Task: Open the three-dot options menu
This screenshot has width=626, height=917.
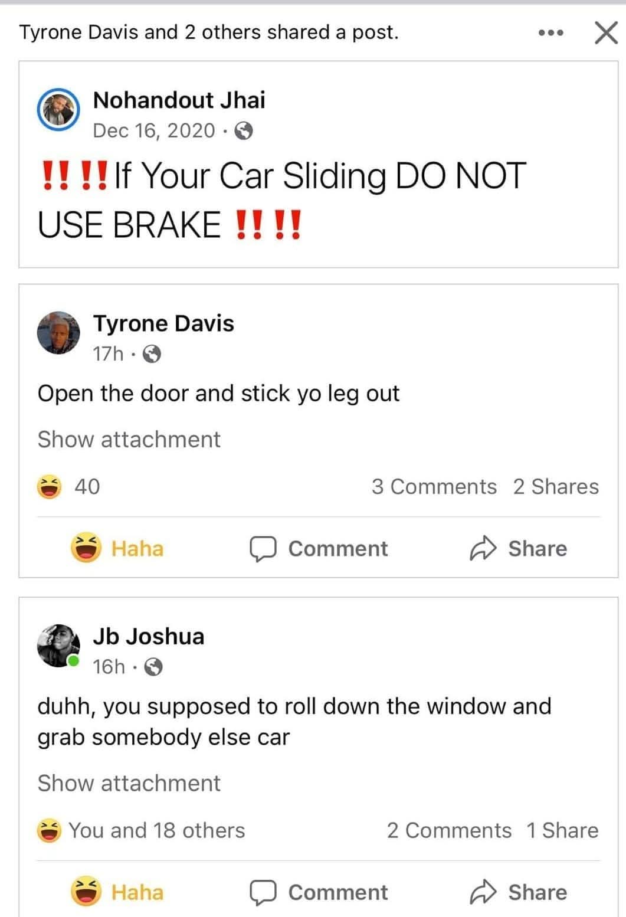Action: coord(551,33)
